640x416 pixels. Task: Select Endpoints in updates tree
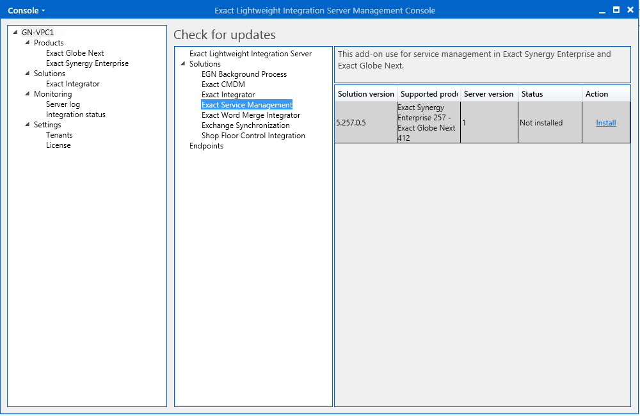click(x=206, y=146)
